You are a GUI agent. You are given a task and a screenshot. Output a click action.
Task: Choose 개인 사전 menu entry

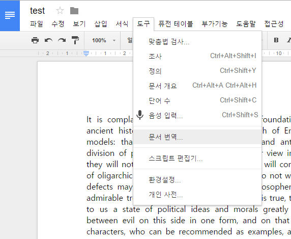point(197,195)
